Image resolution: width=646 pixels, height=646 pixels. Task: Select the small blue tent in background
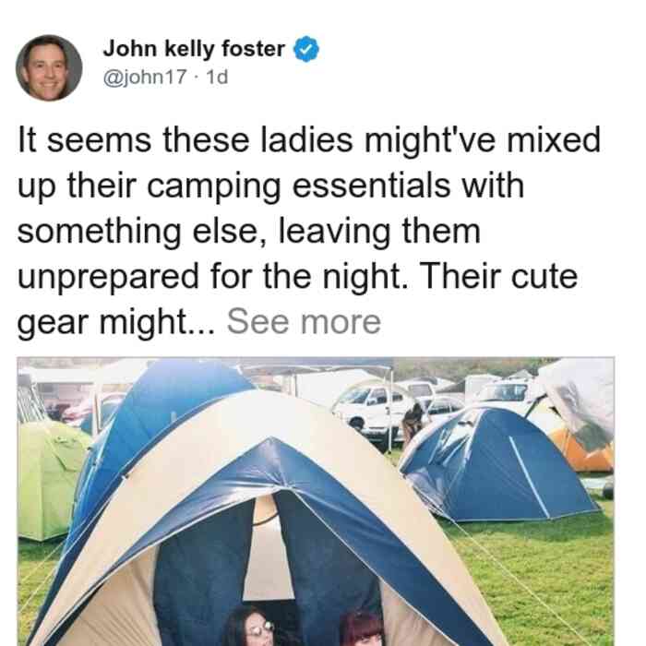[498, 463]
